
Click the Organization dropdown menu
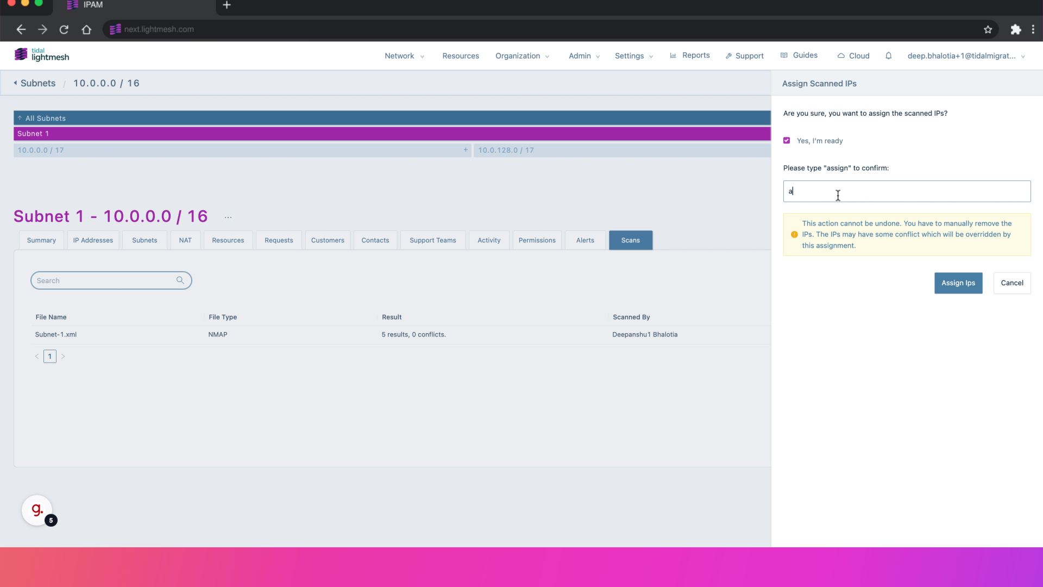[522, 56]
